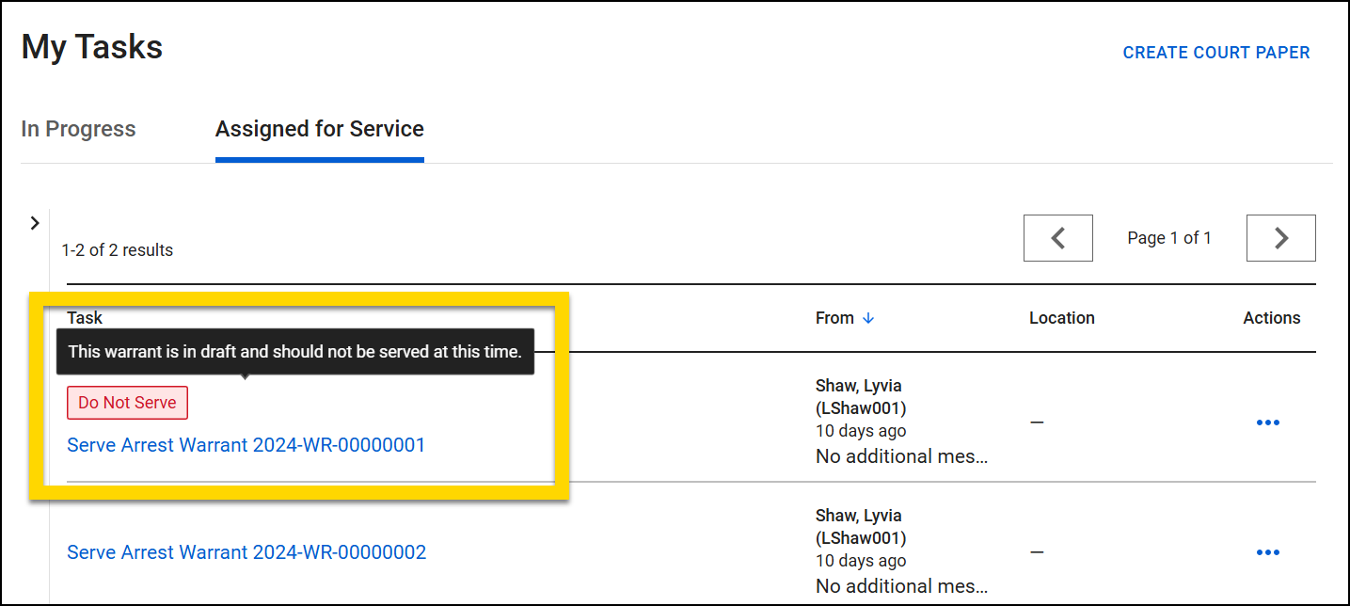Open CREATE COURT PAPER

pyautogui.click(x=1215, y=52)
